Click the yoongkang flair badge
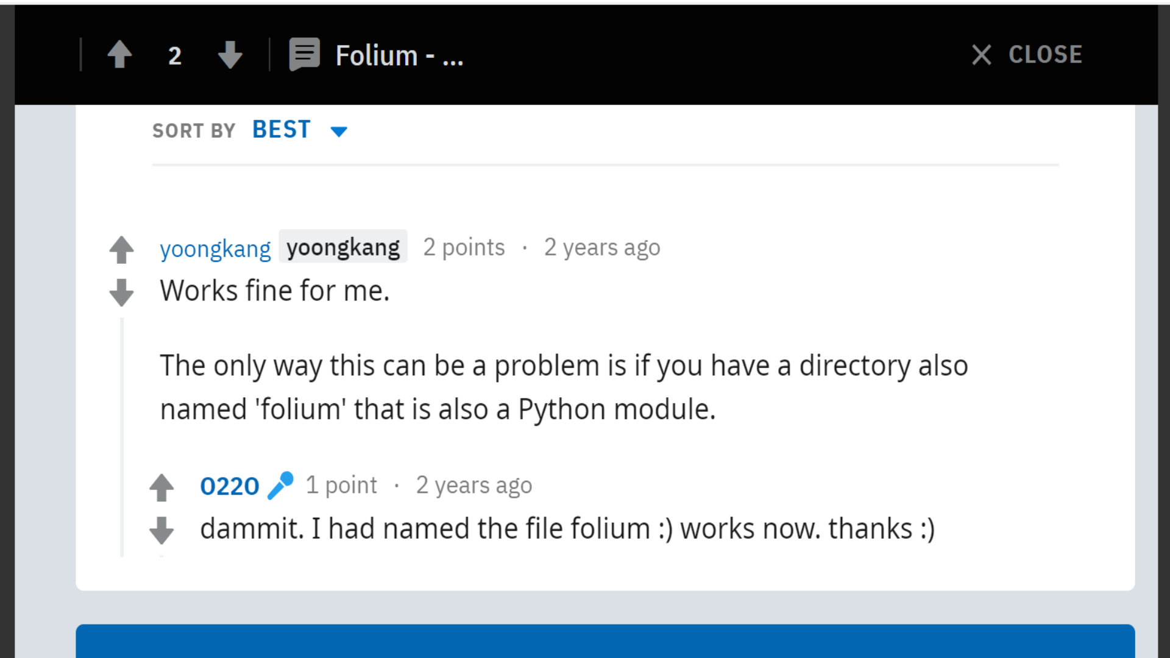 [343, 247]
